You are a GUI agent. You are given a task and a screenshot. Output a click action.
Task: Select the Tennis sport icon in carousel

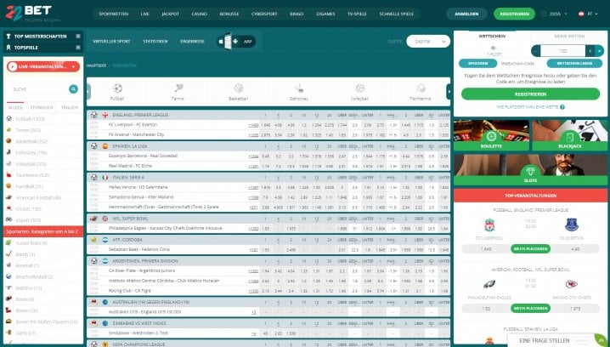pos(178,88)
